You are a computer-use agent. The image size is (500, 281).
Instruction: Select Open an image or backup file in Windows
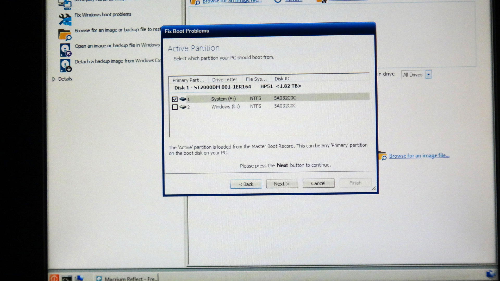(x=117, y=46)
